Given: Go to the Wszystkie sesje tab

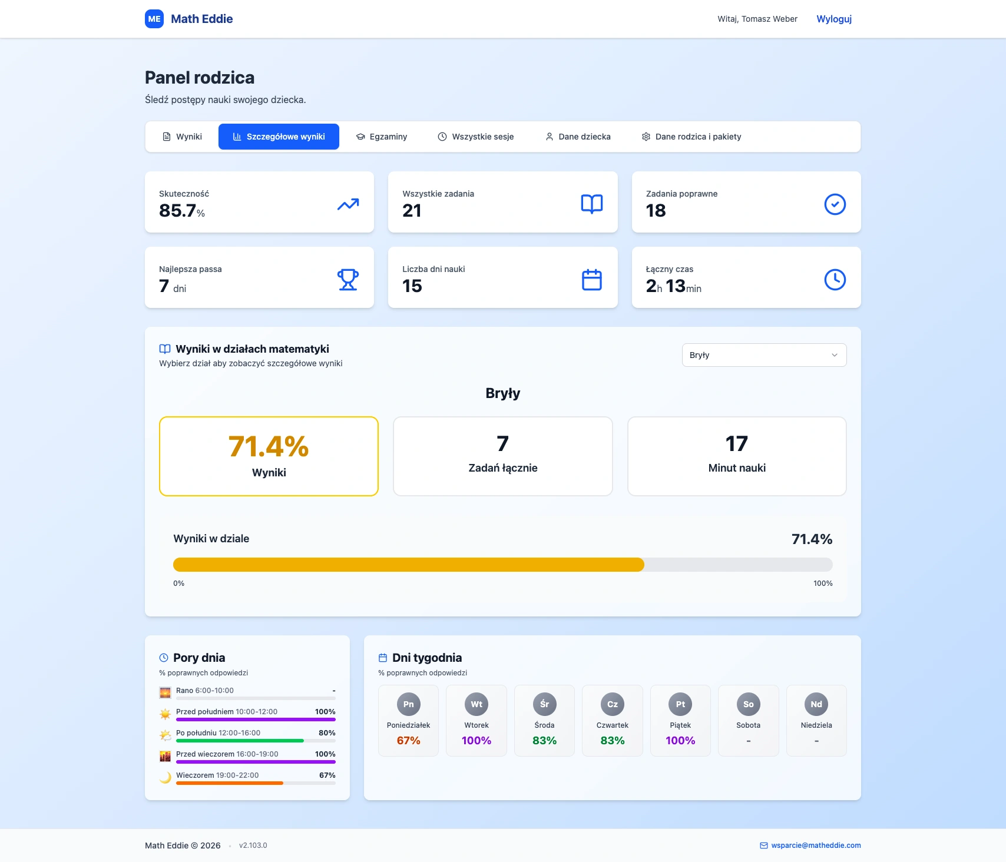Looking at the screenshot, I should (476, 137).
